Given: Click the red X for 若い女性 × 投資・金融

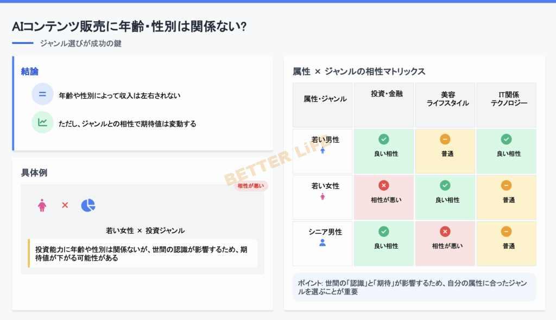Looking at the screenshot, I should coord(384,185).
